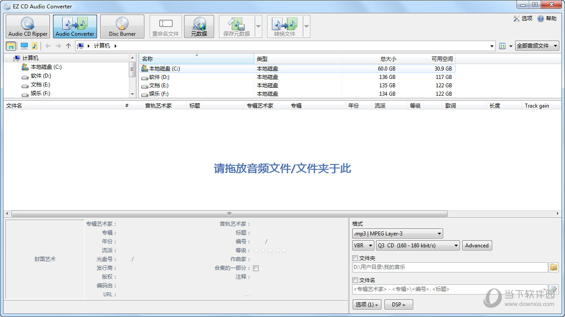Open the .mp3 MPEG Layer-3 format dropdown
The width and height of the screenshot is (565, 317).
[x=398, y=234]
